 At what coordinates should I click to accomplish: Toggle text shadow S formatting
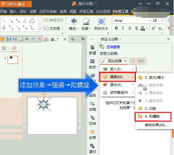[136, 28]
